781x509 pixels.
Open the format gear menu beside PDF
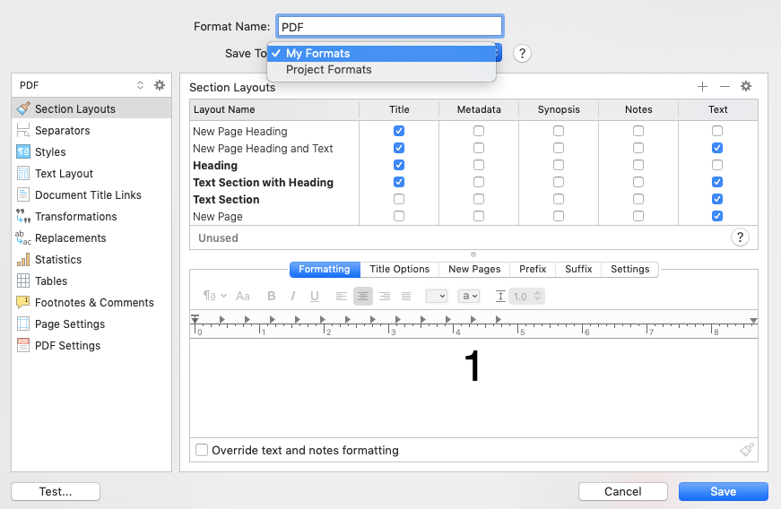160,85
